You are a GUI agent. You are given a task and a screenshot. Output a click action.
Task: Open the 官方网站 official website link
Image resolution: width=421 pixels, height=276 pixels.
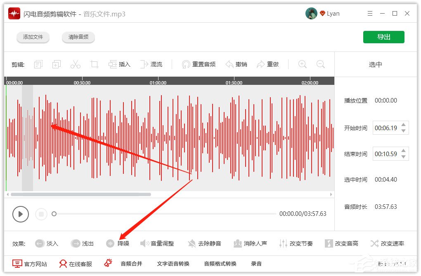[30, 264]
